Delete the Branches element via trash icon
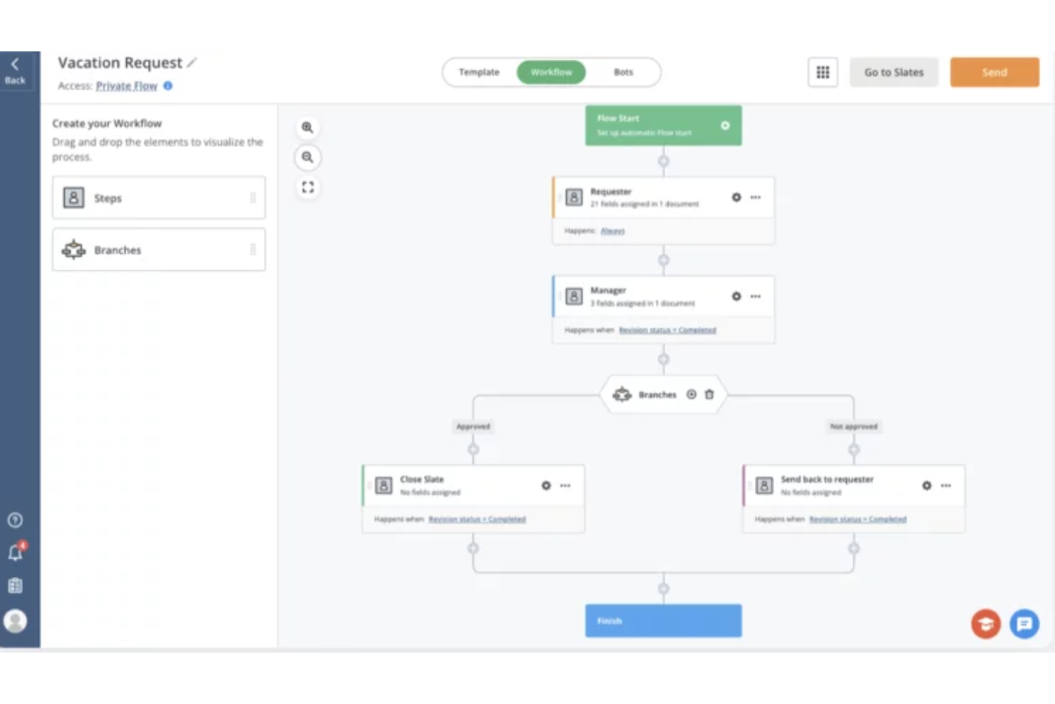The image size is (1055, 704). pos(709,394)
